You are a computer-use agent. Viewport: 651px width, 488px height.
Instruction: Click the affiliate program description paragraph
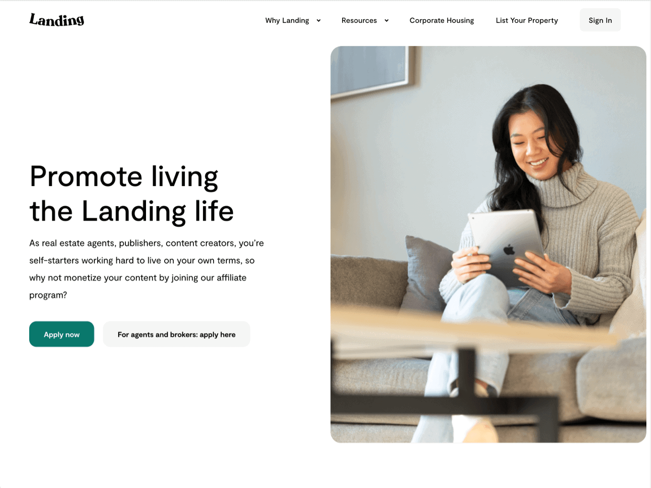pos(146,269)
